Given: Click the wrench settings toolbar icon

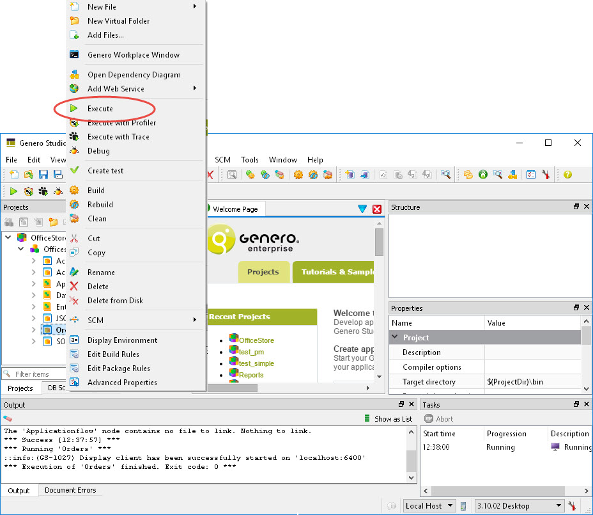Looking at the screenshot, I should (546, 174).
